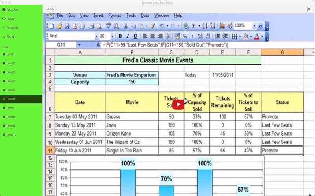
Task: Click the Paste clipboard icon
Action: click(x=142, y=26)
